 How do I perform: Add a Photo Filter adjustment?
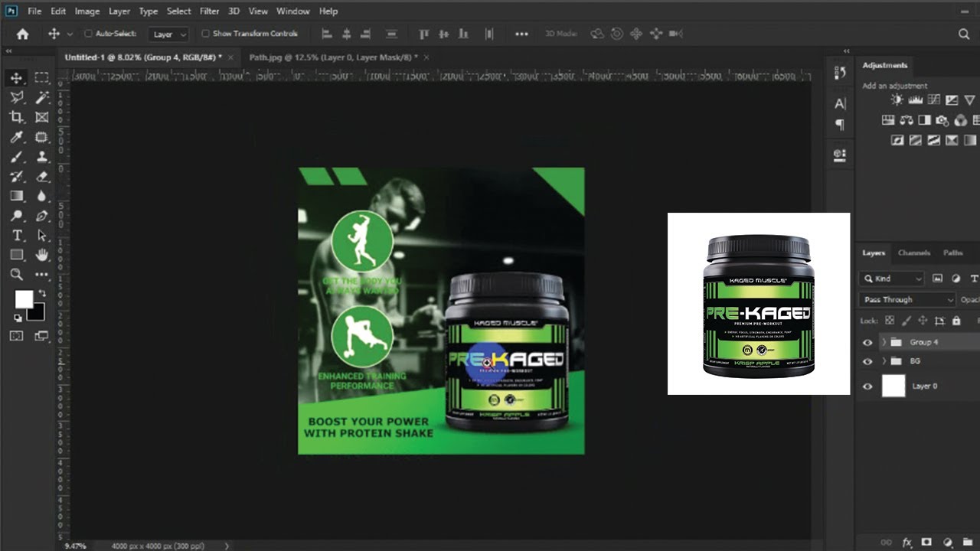click(942, 120)
